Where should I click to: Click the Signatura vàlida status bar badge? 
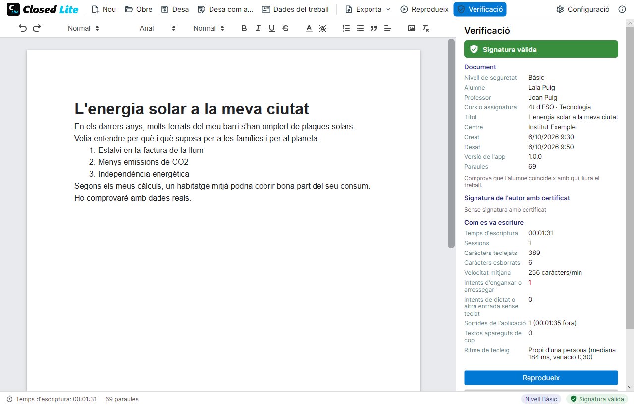[597, 399]
